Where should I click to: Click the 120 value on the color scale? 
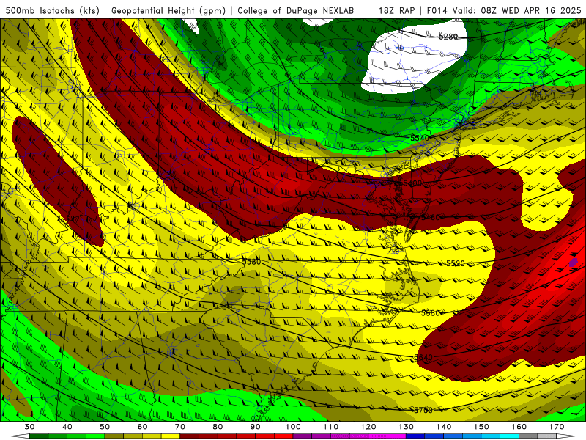coord(368,427)
